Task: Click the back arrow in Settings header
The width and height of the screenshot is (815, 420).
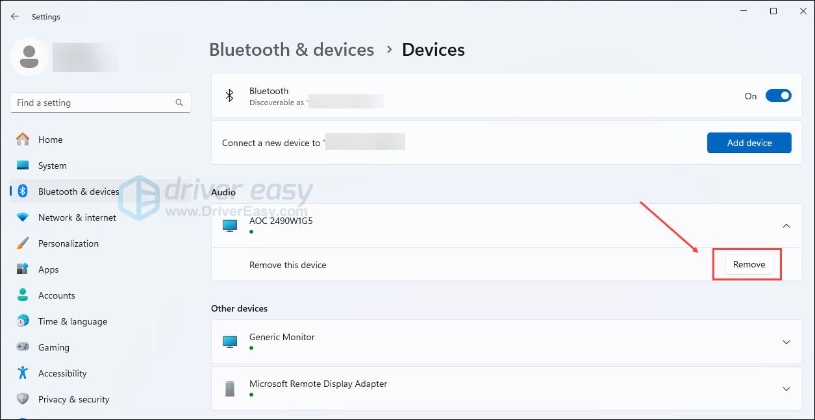Action: click(15, 17)
